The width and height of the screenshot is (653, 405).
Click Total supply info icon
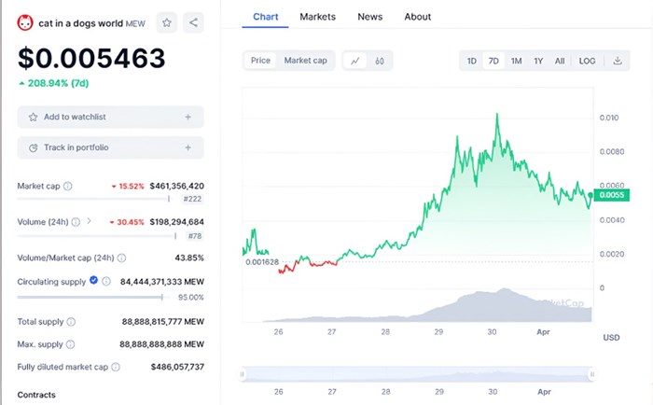pos(71,322)
